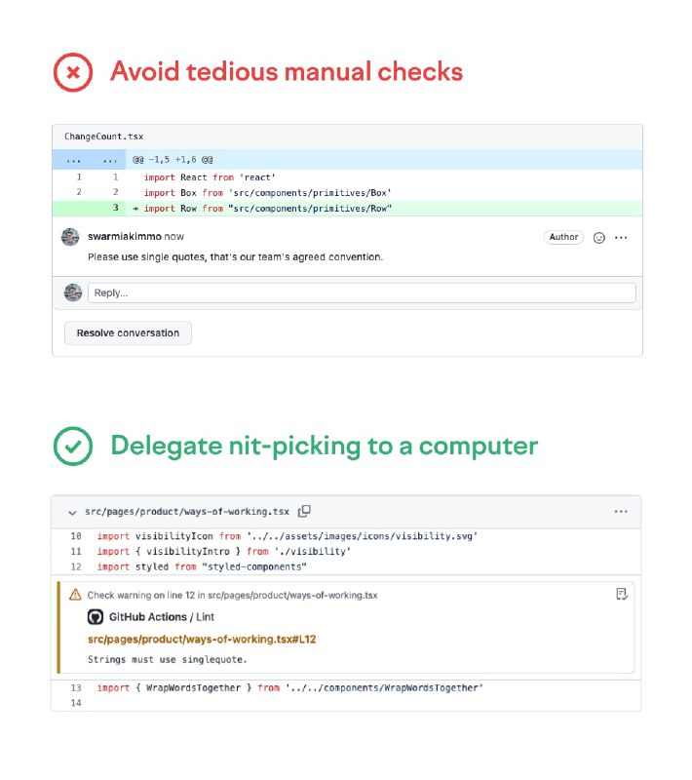Image resolution: width=692 pixels, height=780 pixels.
Task: Click the red X circle icon
Action: point(73,71)
